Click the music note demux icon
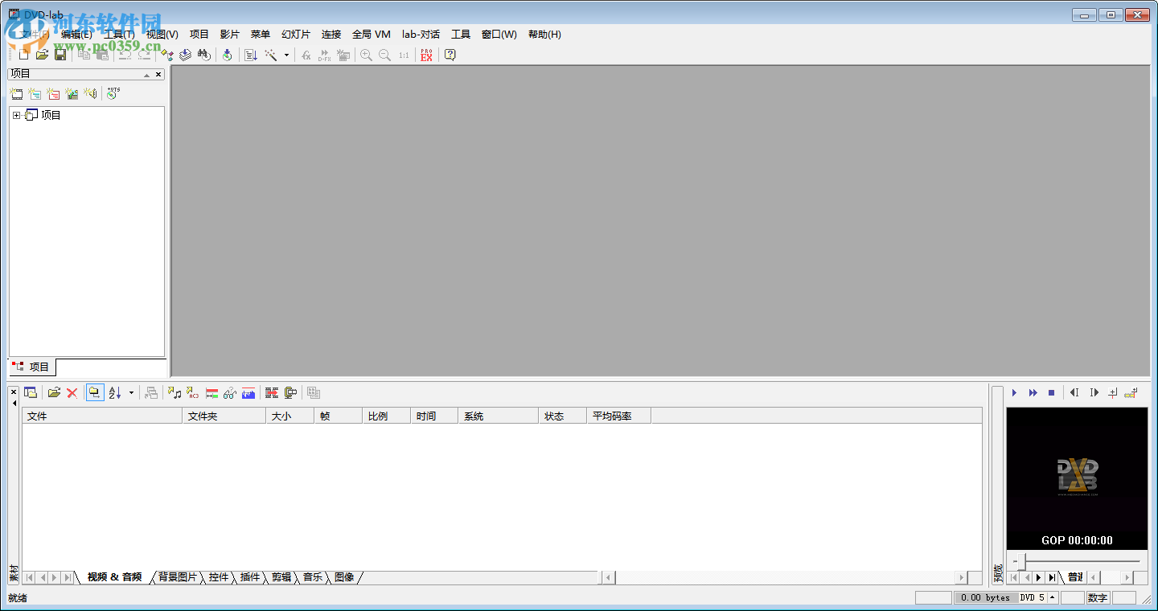This screenshot has width=1158, height=611. (x=175, y=392)
